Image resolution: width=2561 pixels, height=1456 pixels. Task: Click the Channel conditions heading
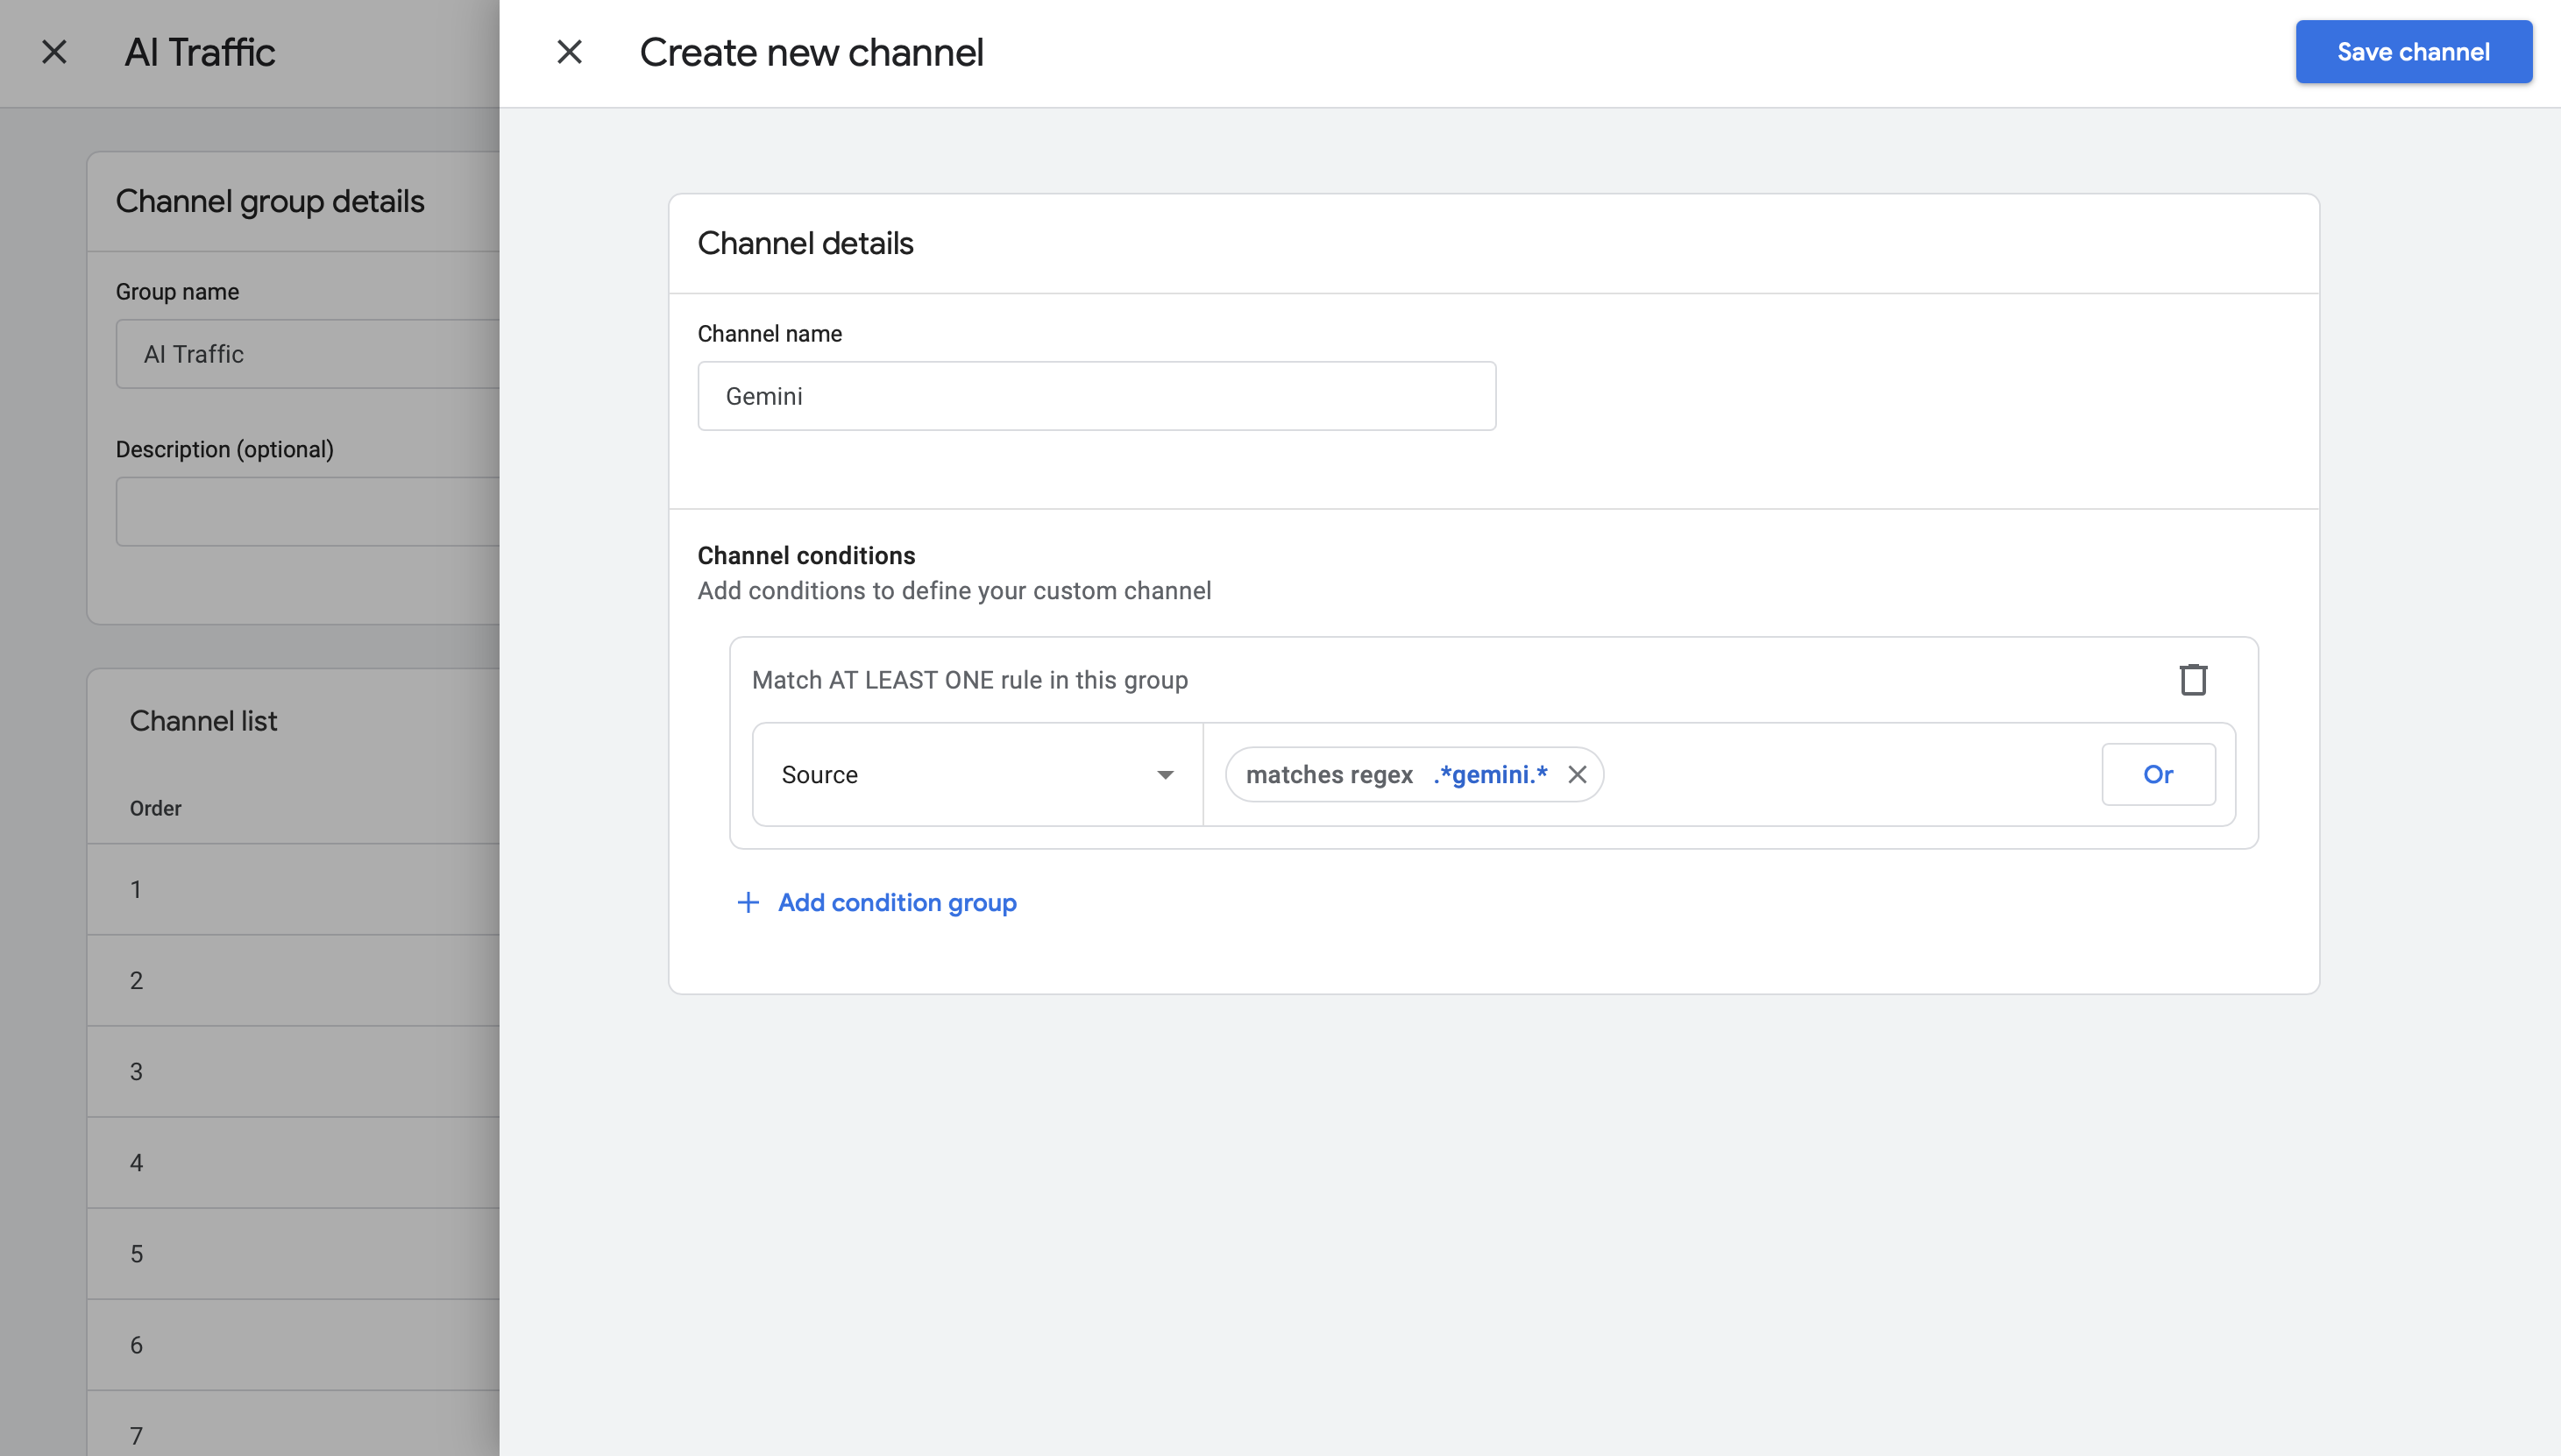(806, 556)
